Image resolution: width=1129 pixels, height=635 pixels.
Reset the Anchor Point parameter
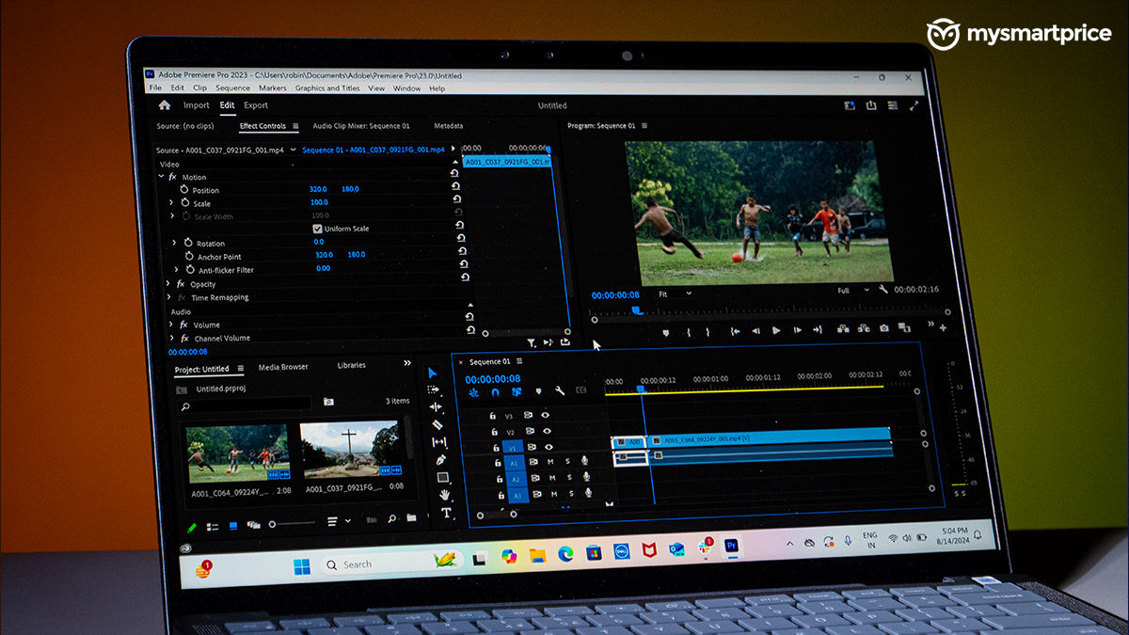point(462,252)
